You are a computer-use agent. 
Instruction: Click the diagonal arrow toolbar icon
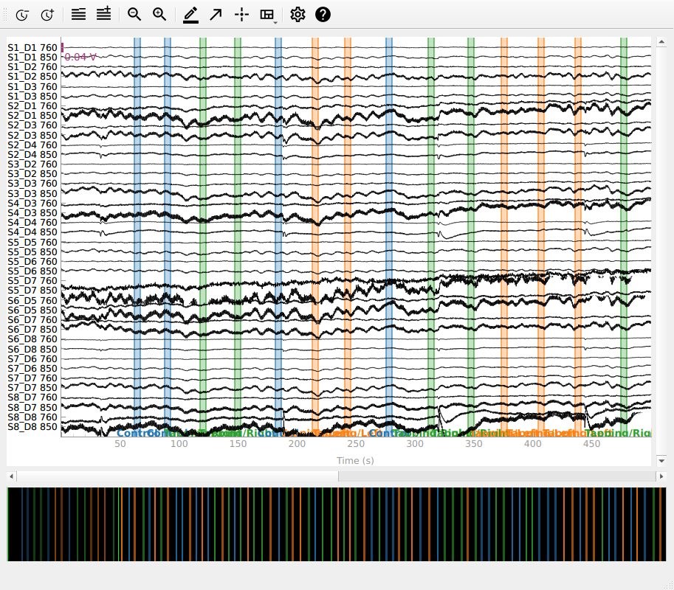(216, 14)
